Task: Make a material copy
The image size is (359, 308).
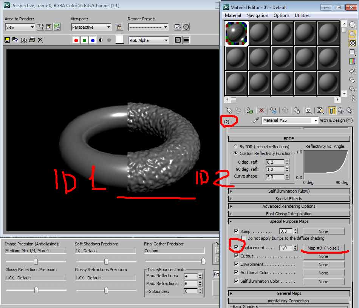Action: [x=273, y=110]
